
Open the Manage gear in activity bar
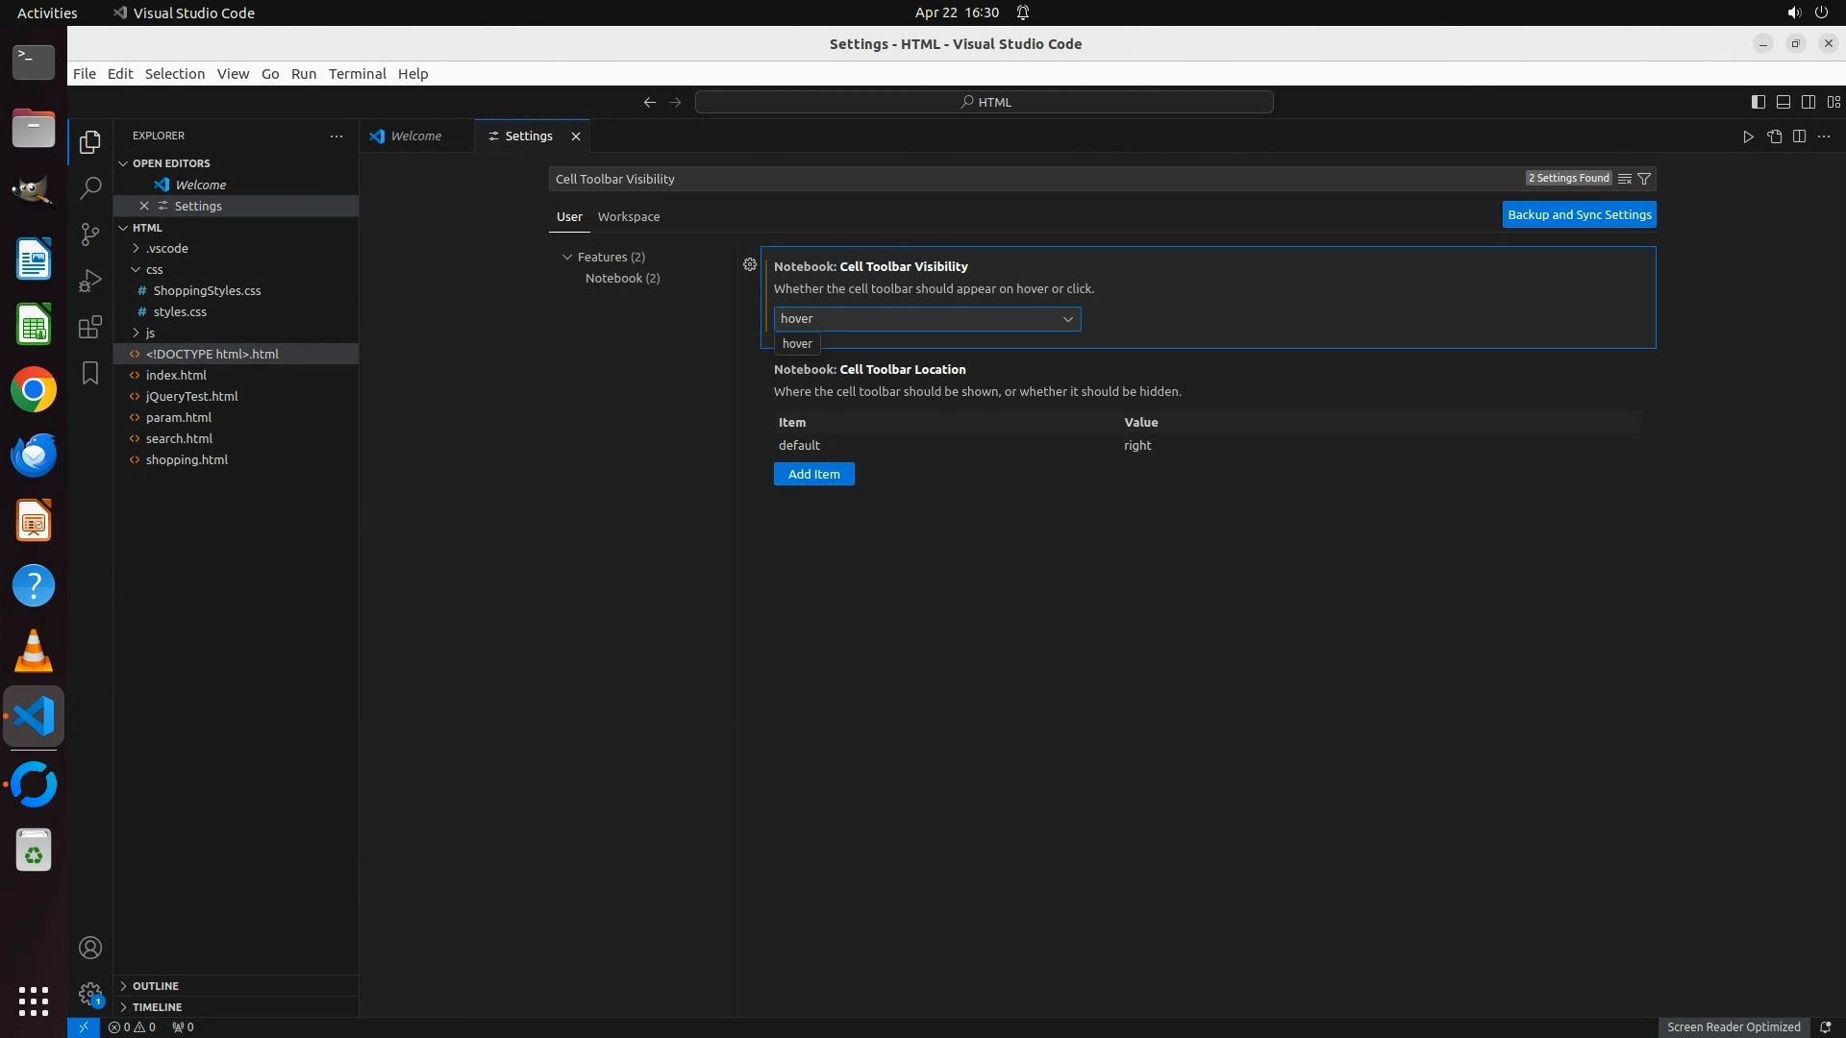pyautogui.click(x=90, y=994)
